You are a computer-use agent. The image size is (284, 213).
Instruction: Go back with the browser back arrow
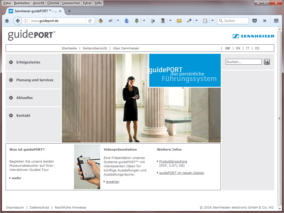pyautogui.click(x=17, y=21)
